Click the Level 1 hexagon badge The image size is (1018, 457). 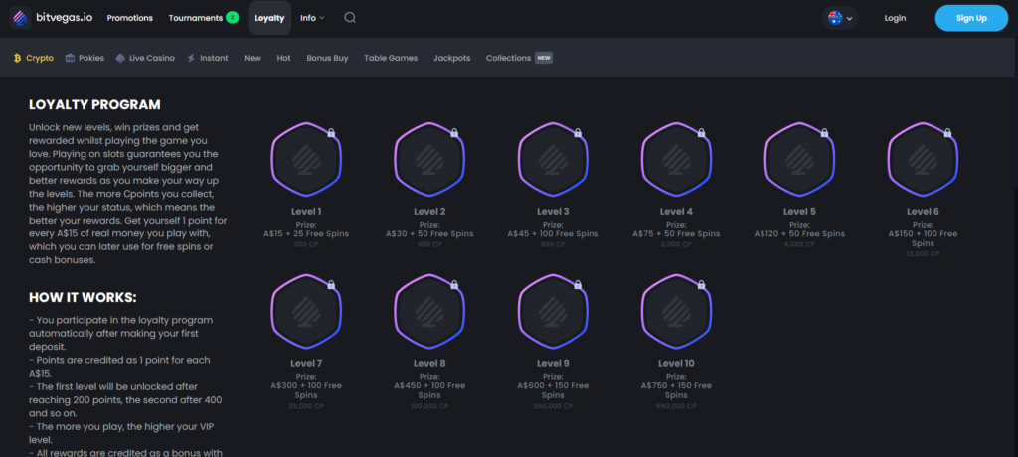coord(306,160)
